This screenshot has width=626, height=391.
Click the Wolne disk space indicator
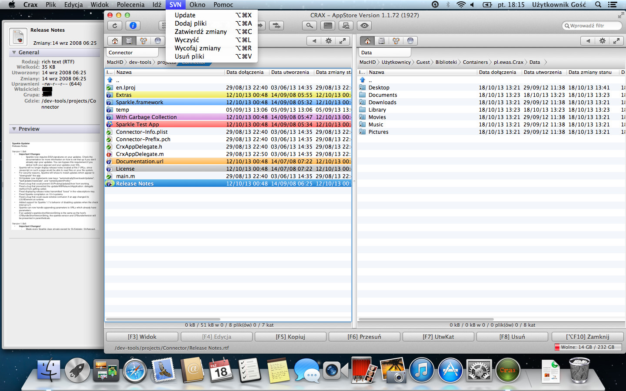(589, 347)
